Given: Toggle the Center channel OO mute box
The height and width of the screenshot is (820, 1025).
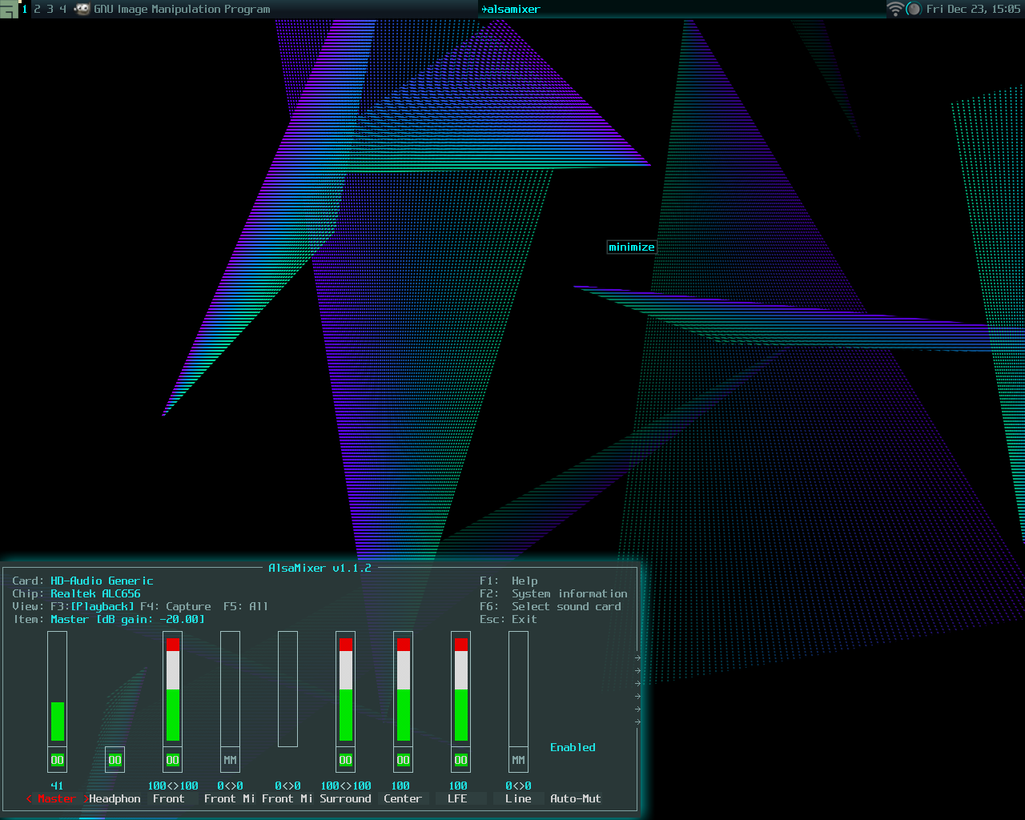Looking at the screenshot, I should pos(404,760).
